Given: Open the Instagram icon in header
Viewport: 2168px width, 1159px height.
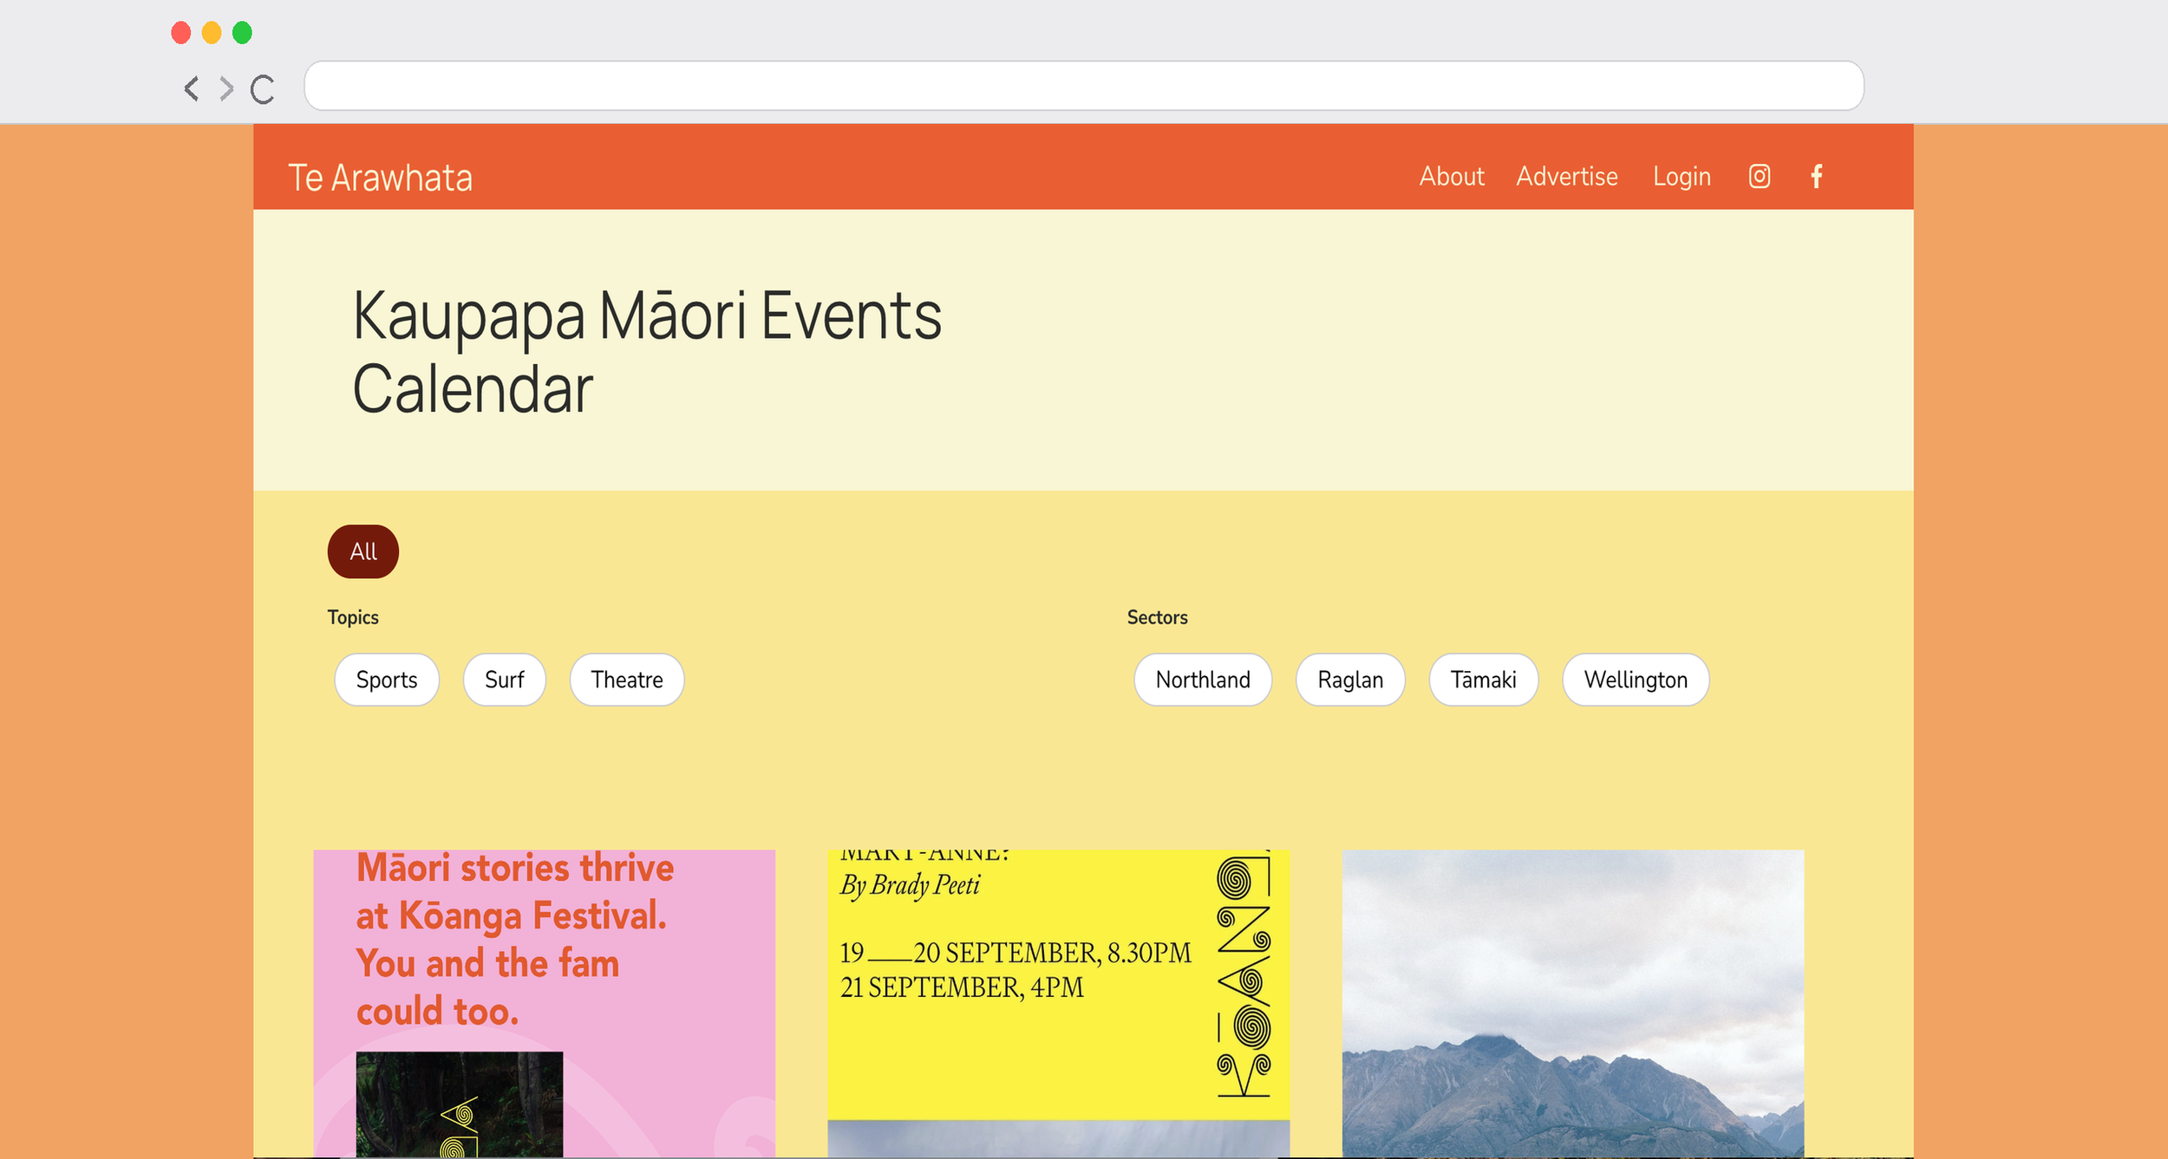Looking at the screenshot, I should 1759,177.
